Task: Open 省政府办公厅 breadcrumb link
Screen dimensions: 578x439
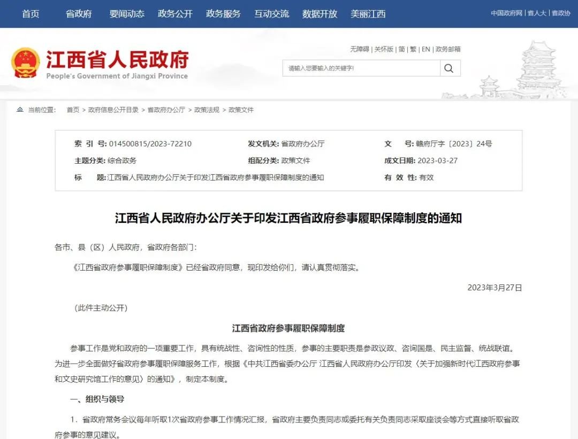Action: click(166, 110)
